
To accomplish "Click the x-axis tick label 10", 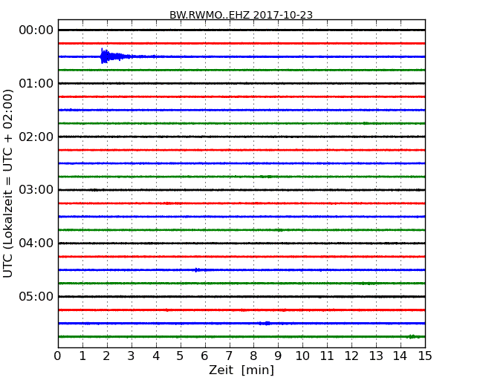I will [302, 356].
